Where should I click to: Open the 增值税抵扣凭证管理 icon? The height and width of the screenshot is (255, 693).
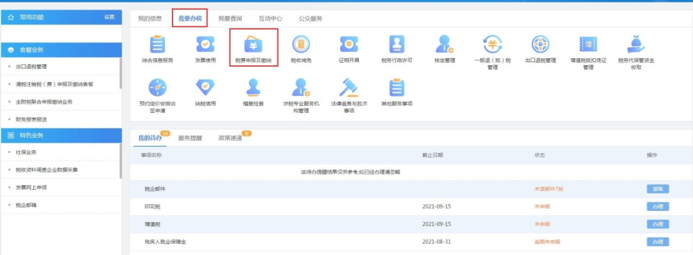pos(588,45)
